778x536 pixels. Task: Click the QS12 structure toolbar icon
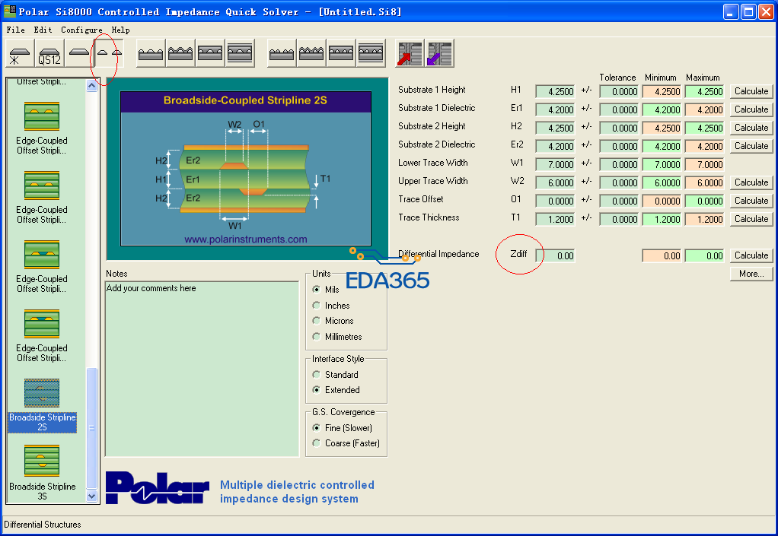tap(49, 53)
